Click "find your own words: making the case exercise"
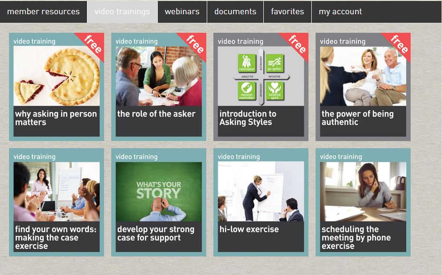This screenshot has height=275, width=442. pos(56,237)
